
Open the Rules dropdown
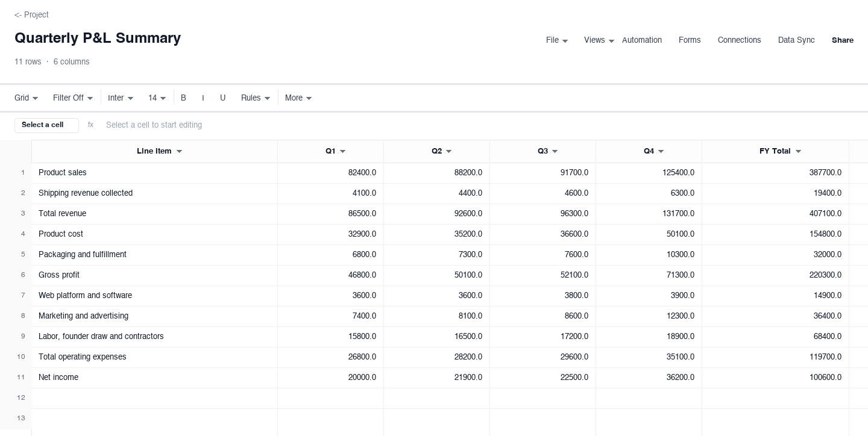click(256, 98)
